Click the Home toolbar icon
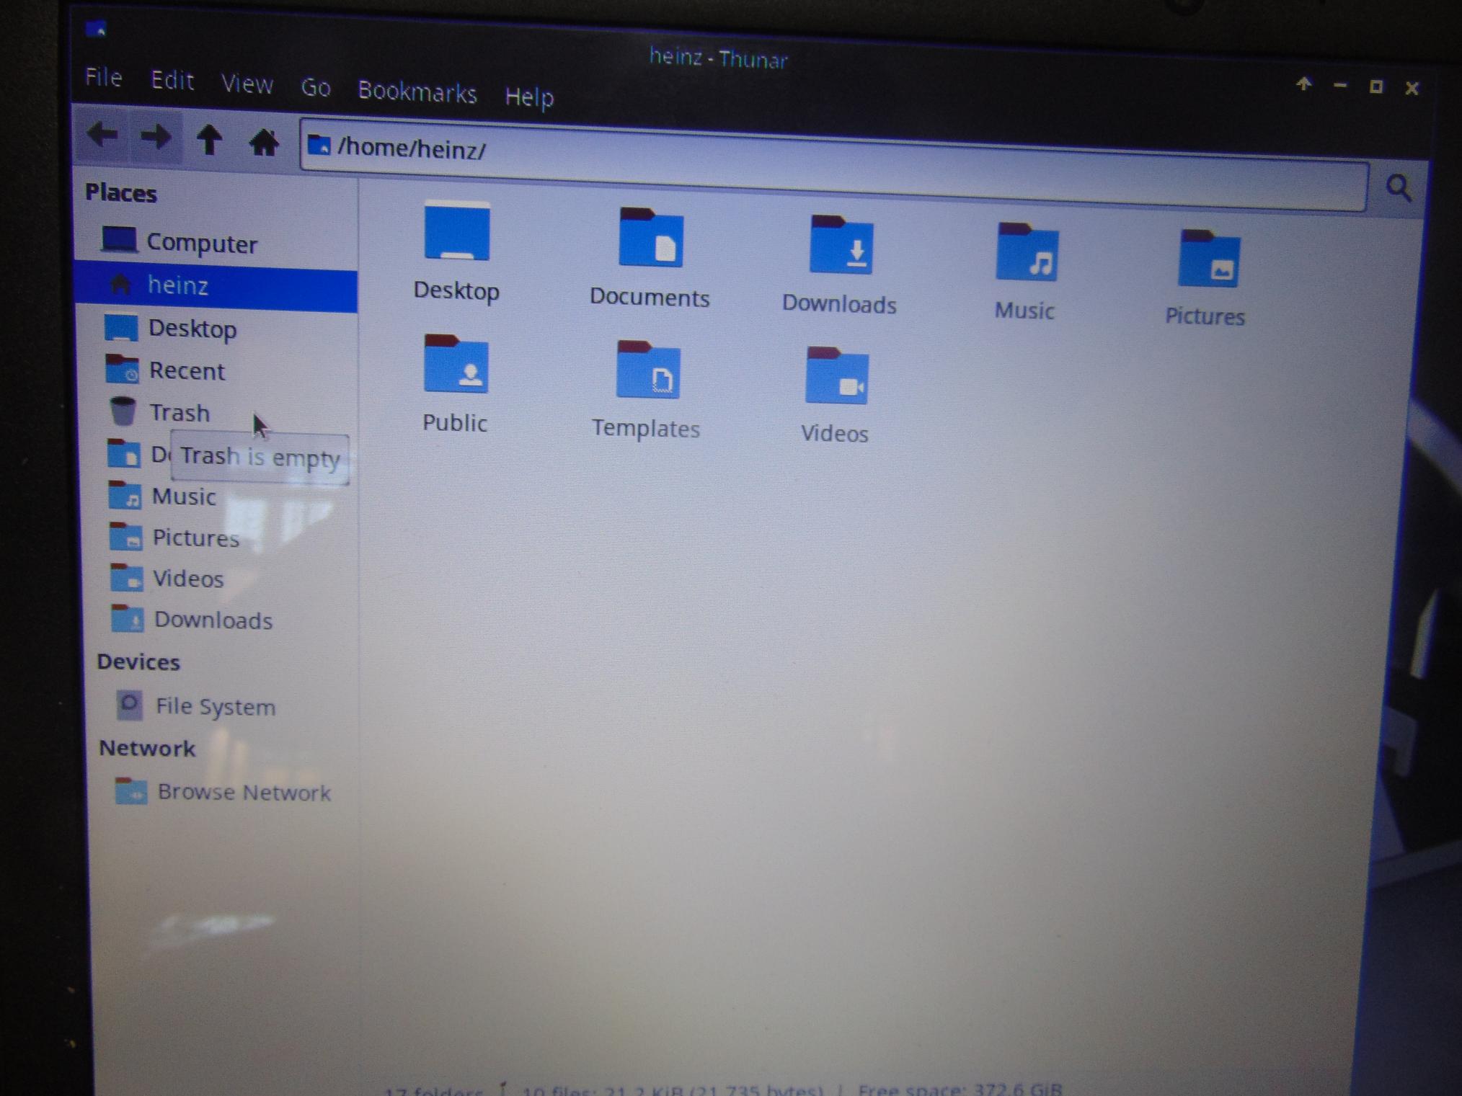The width and height of the screenshot is (1462, 1096). coord(263,143)
